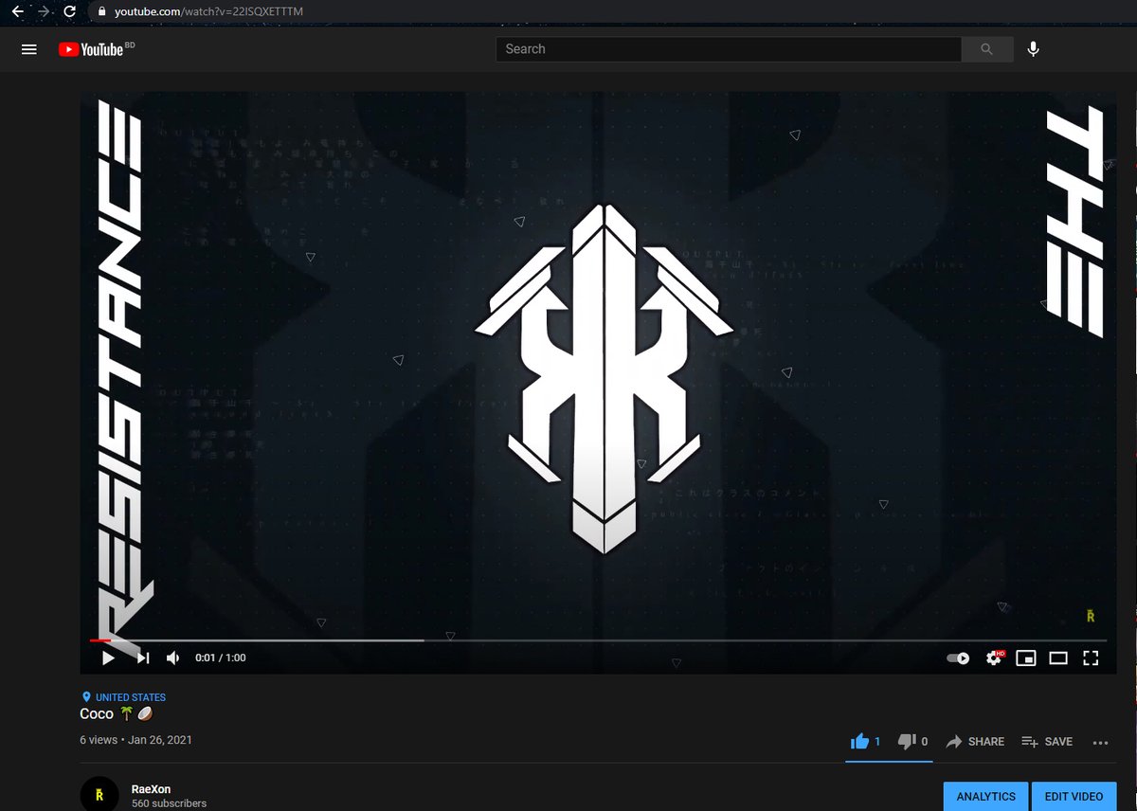Toggle the autoplay switch in player
This screenshot has height=811, width=1137.
pos(958,658)
